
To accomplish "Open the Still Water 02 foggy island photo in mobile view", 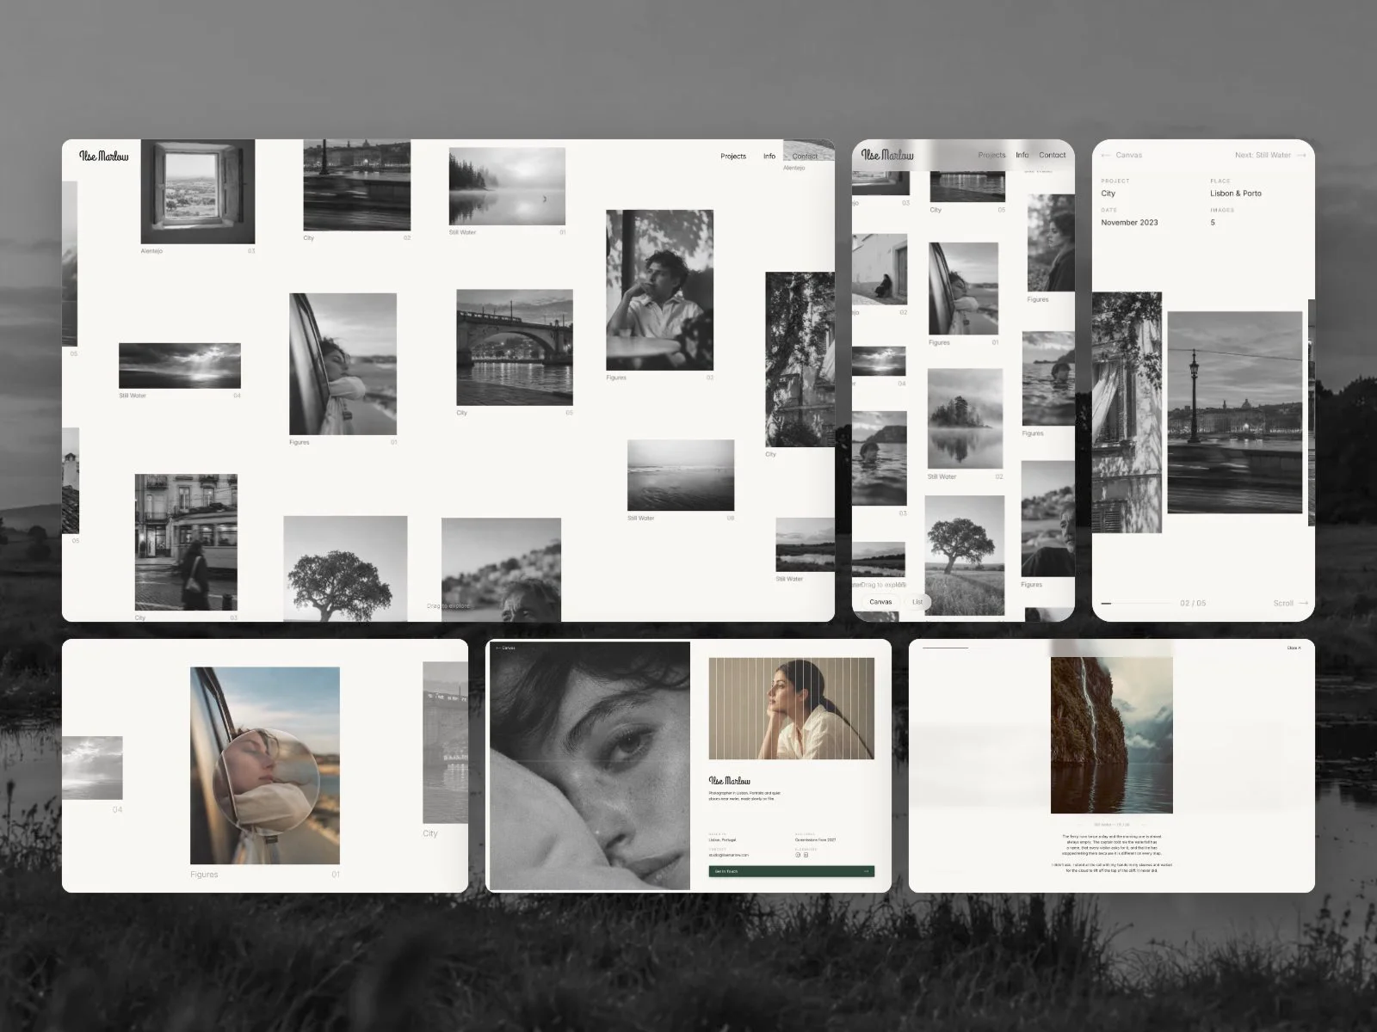I will 965,419.
